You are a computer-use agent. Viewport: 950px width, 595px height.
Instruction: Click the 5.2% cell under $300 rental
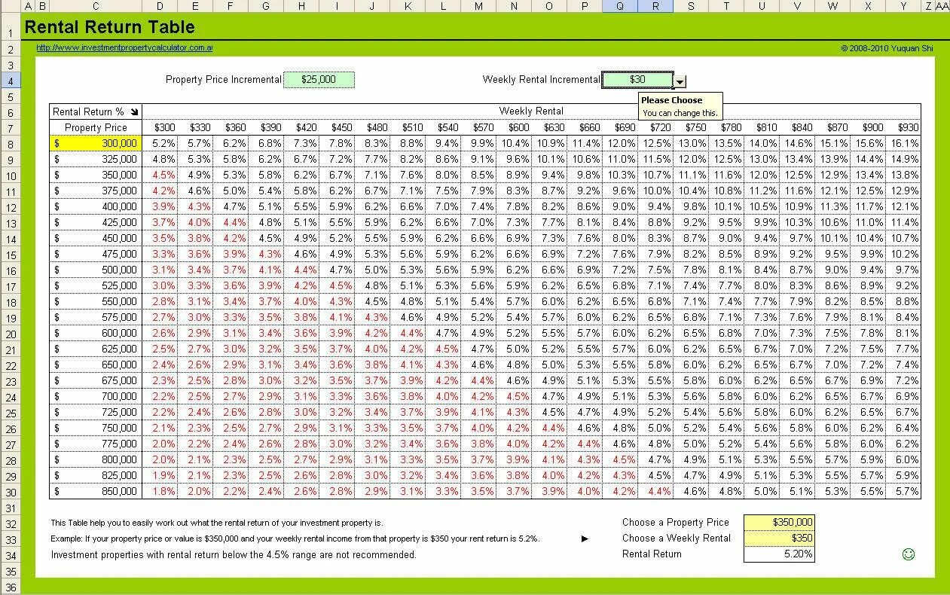(x=160, y=143)
